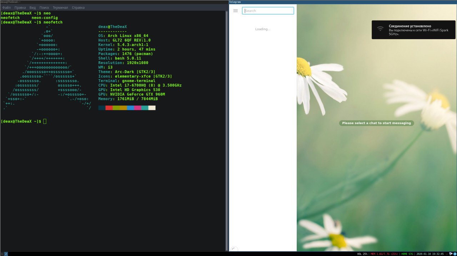The height and width of the screenshot is (256, 457).
Task: Click the white color block in neofetch output
Action: pyautogui.click(x=152, y=108)
